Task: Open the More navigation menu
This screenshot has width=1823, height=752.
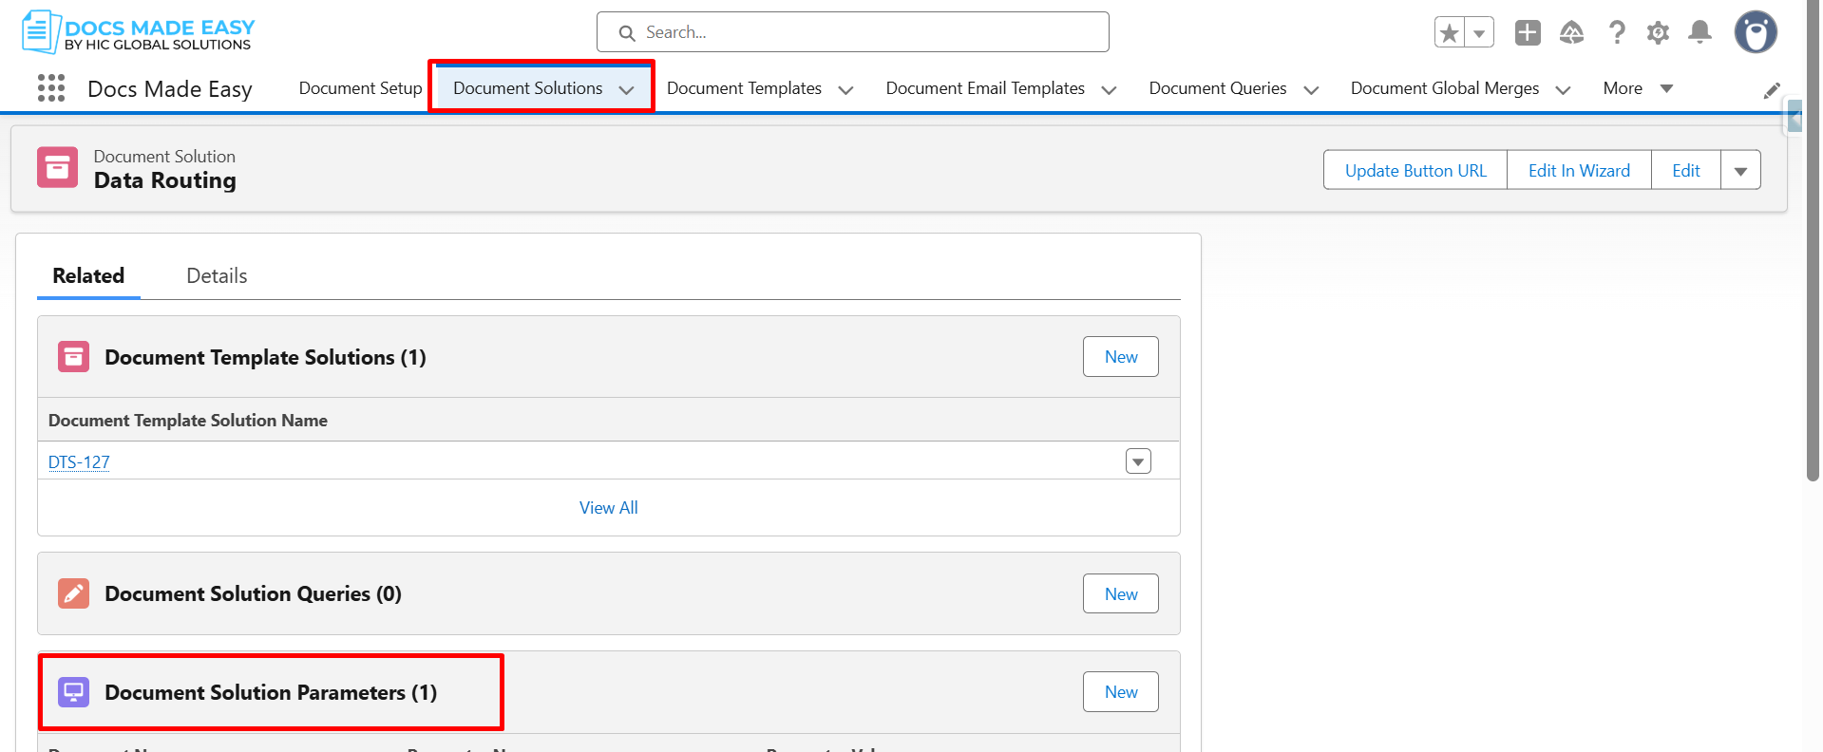Action: point(1638,88)
